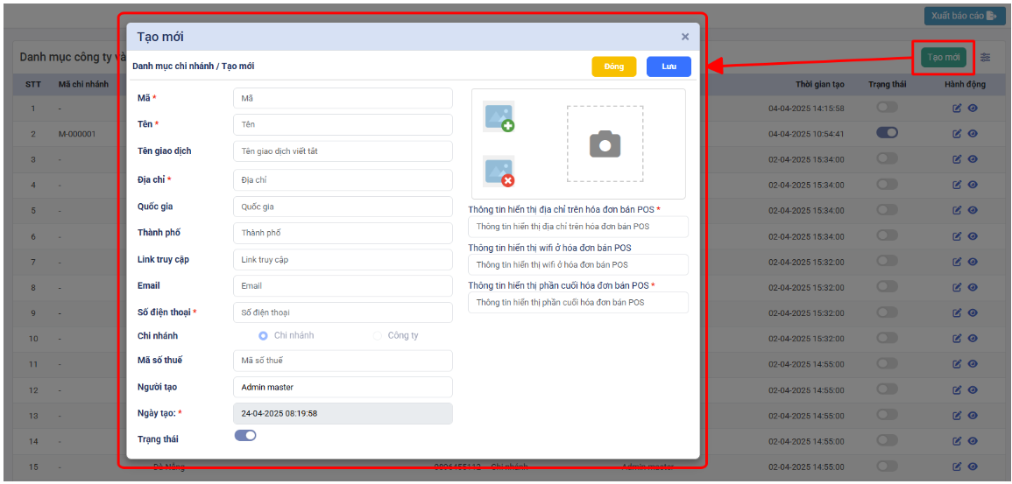Image resolution: width=1012 pixels, height=484 pixels.
Task: Toggle the status switch in row 2
Action: click(887, 133)
